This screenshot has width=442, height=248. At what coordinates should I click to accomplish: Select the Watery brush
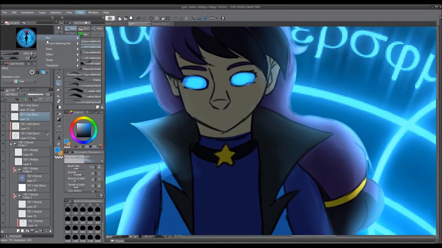pyautogui.click(x=83, y=80)
